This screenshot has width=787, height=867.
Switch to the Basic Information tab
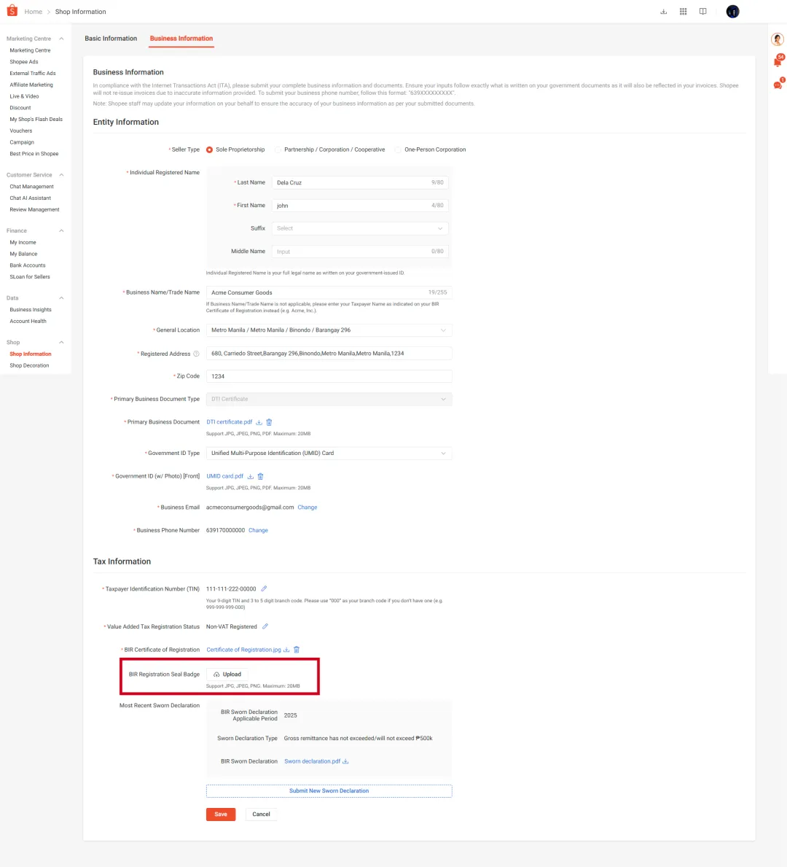pyautogui.click(x=111, y=38)
